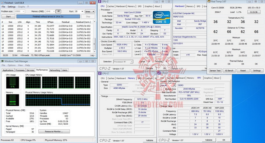Select Caches tab in CPU-Z Memory window
265x143 pixels.
111,78
